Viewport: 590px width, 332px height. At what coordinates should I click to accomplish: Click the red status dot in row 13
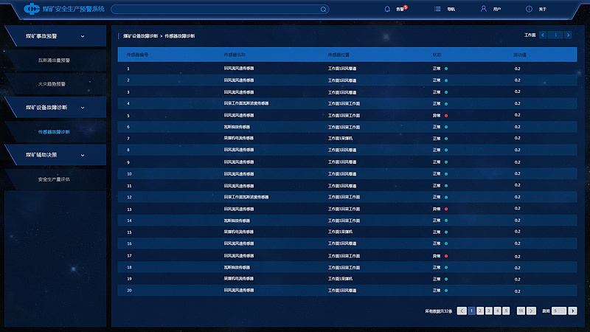(x=446, y=209)
